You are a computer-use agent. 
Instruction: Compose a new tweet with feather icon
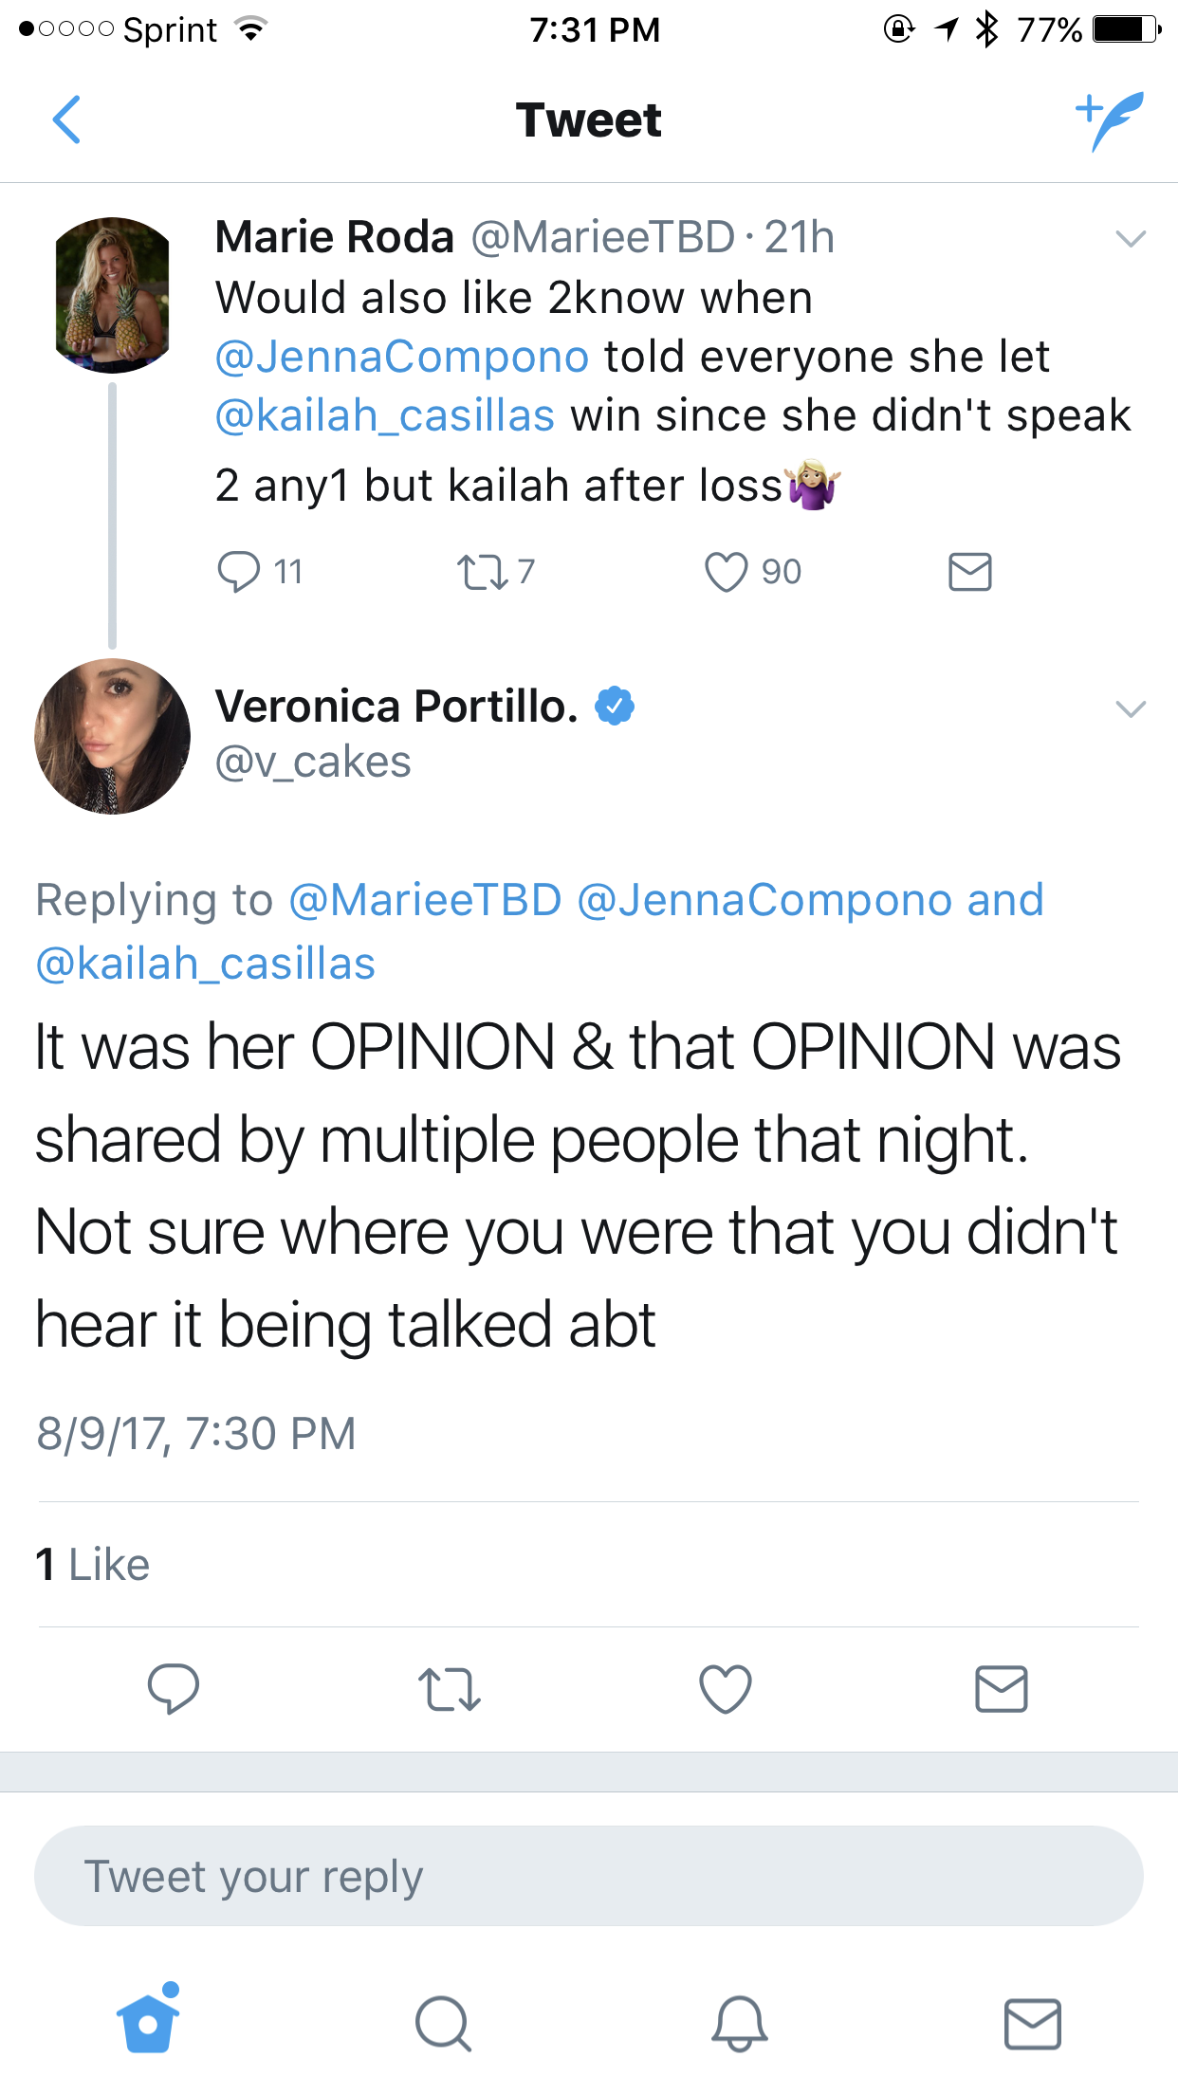[x=1110, y=120]
